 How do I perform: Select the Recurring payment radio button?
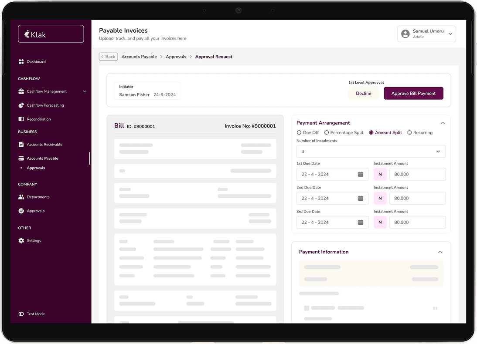click(x=409, y=133)
